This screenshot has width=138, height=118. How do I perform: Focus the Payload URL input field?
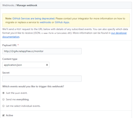point(42,51)
